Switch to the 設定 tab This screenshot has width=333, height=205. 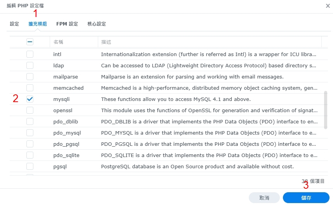click(x=14, y=24)
